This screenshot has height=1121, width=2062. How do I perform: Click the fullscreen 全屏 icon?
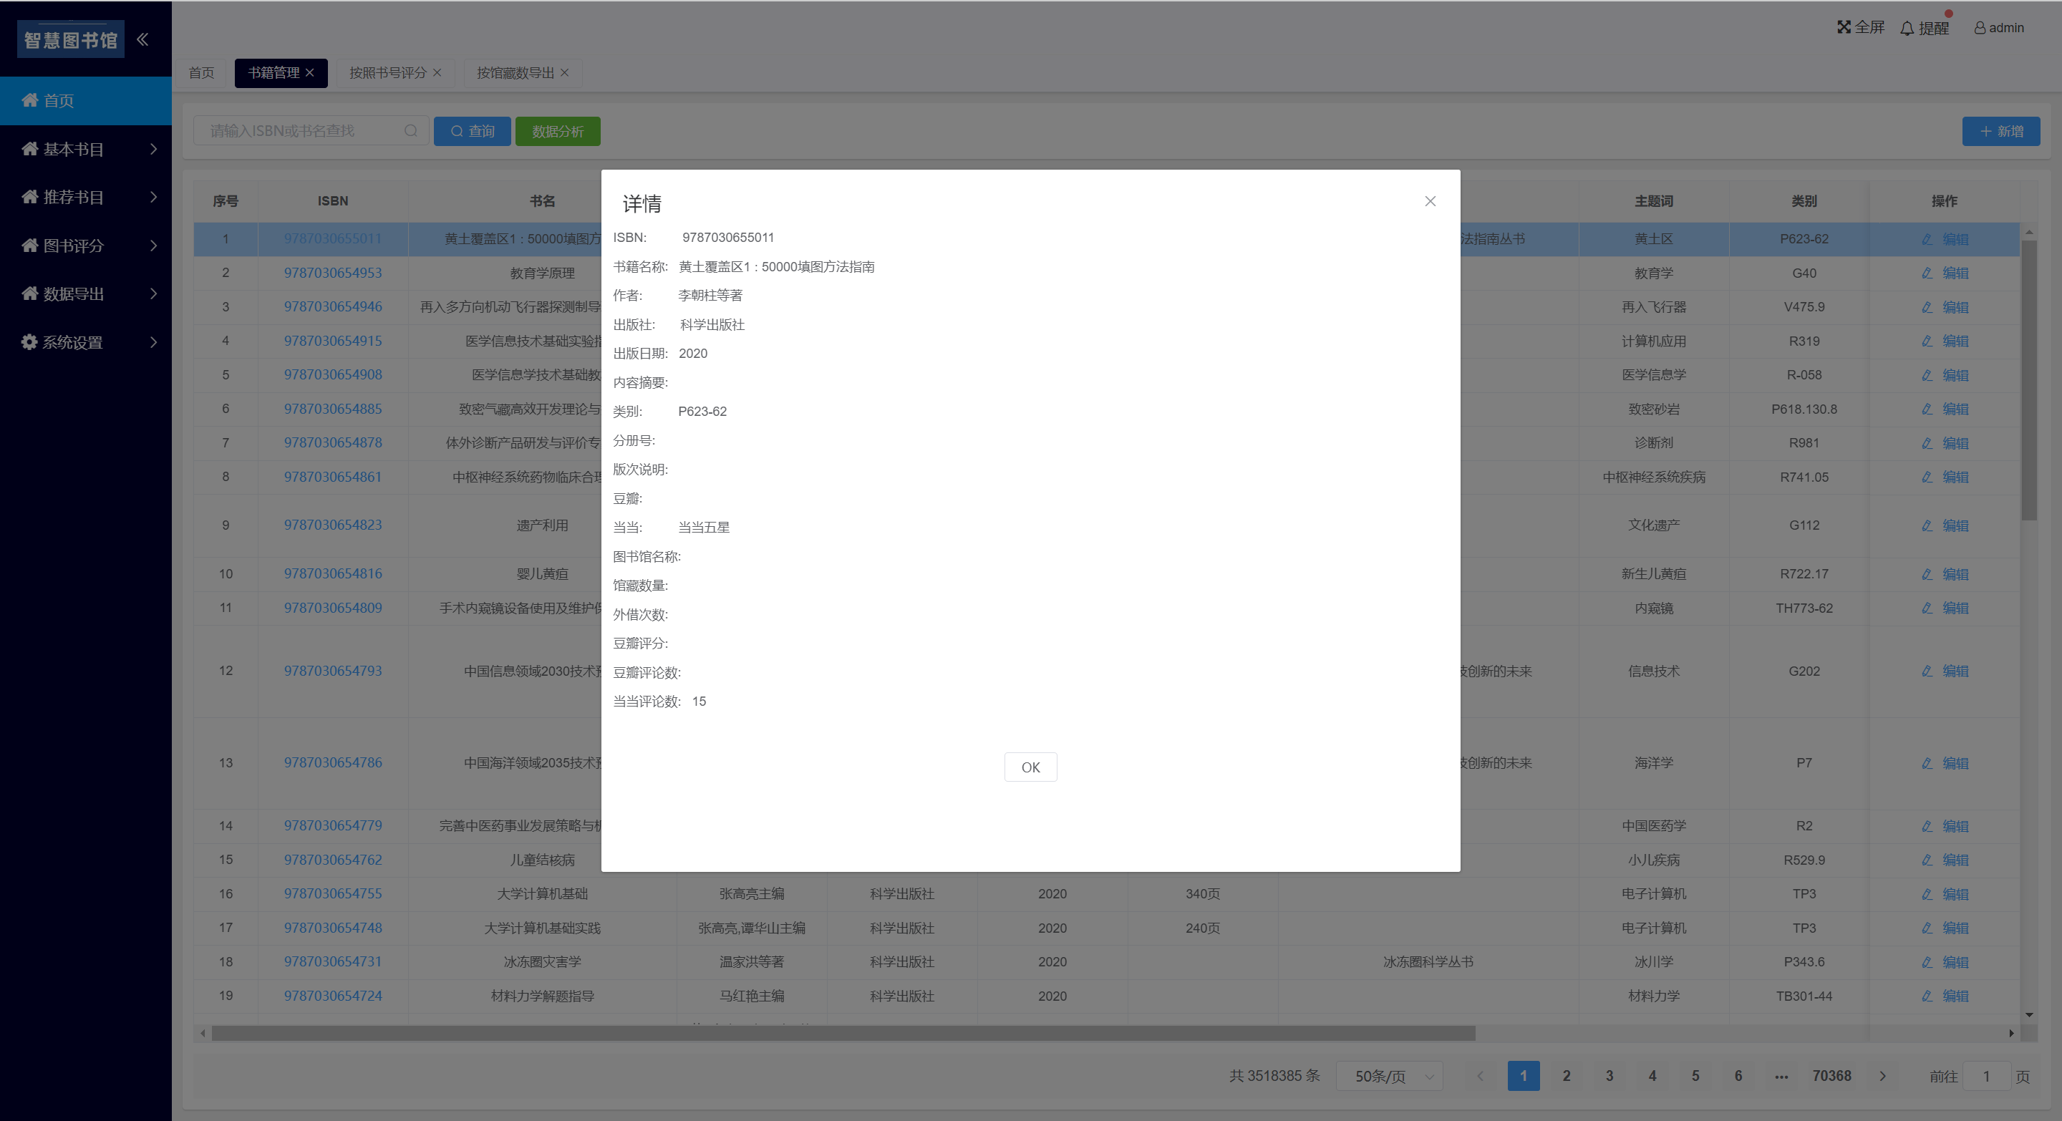(x=1844, y=27)
